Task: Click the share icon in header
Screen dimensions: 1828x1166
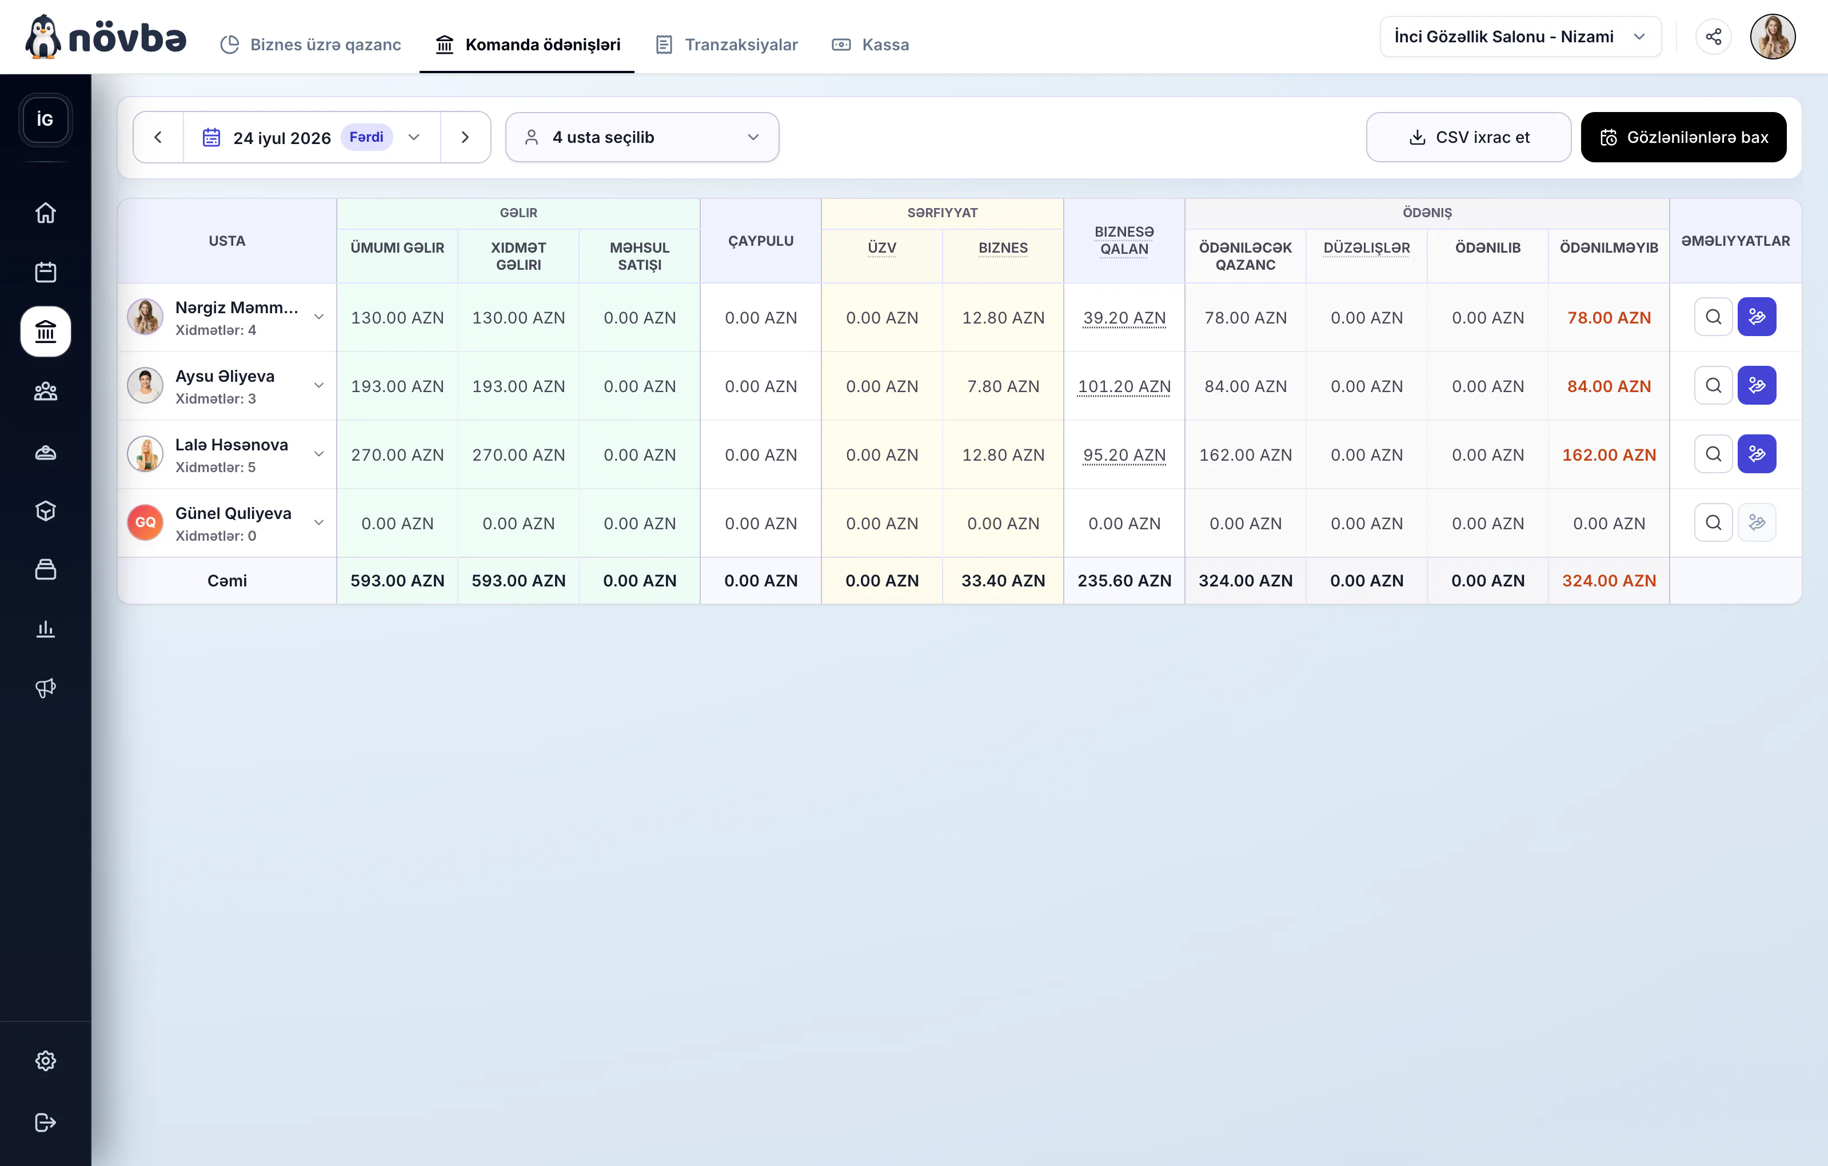Action: (1713, 37)
